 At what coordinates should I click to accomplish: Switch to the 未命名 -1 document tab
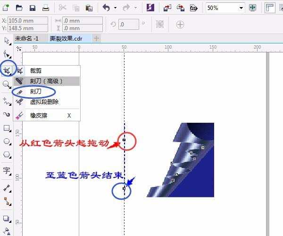(x=27, y=38)
